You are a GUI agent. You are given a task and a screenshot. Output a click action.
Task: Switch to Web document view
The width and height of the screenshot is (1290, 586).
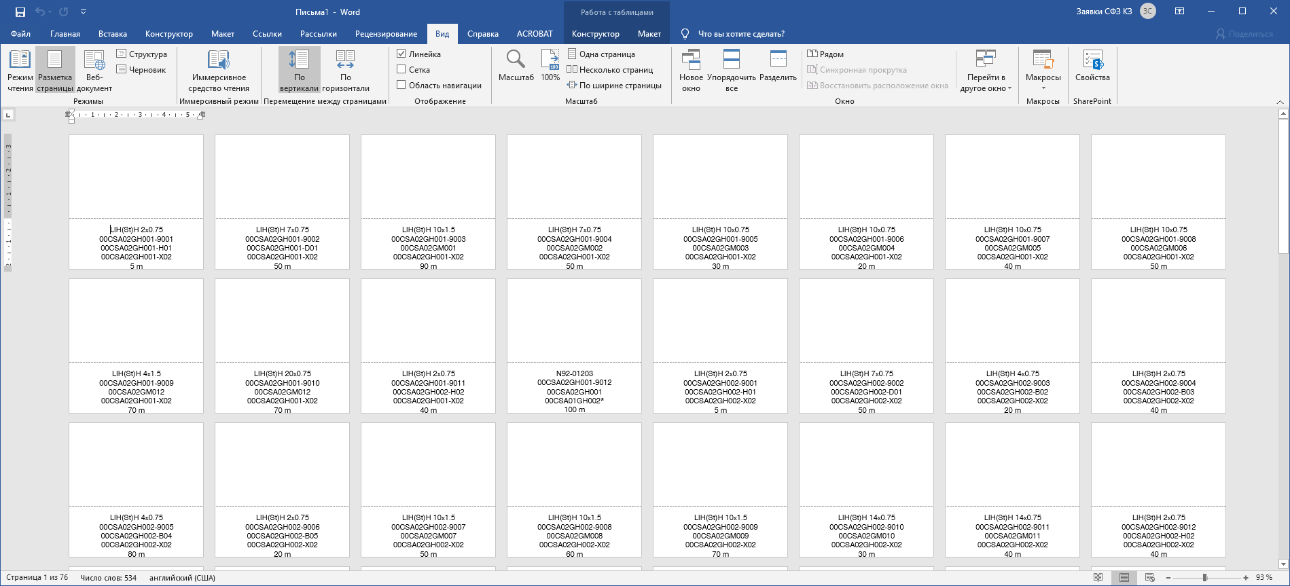(94, 70)
